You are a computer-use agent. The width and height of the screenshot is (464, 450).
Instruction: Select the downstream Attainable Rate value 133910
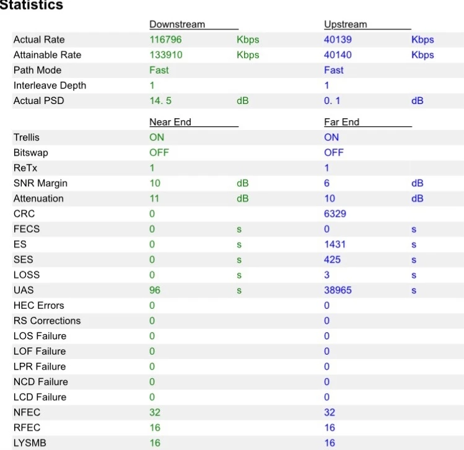tap(165, 55)
